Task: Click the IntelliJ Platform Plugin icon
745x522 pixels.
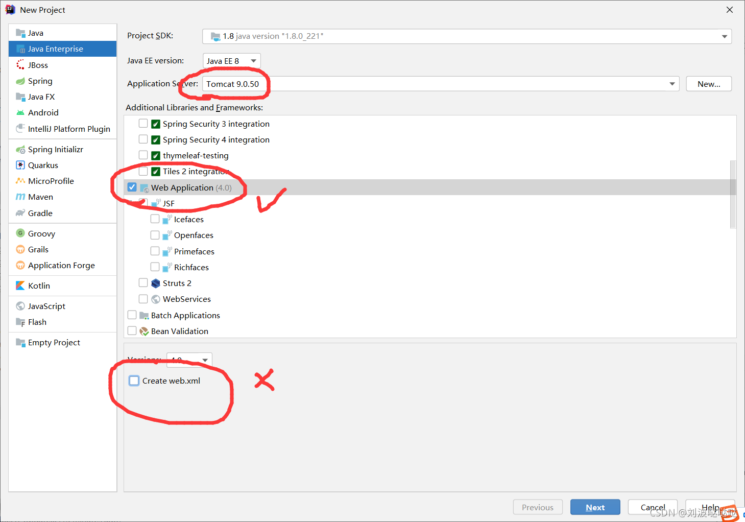Action: click(x=20, y=129)
